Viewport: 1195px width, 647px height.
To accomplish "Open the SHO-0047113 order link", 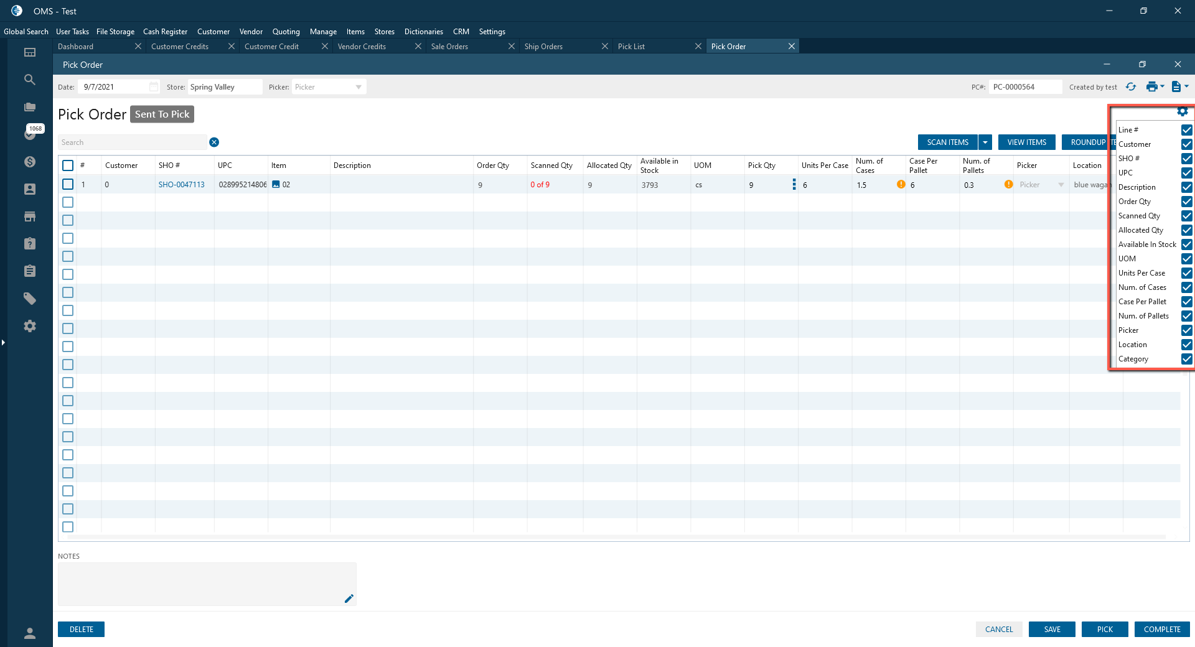I will tap(181, 185).
